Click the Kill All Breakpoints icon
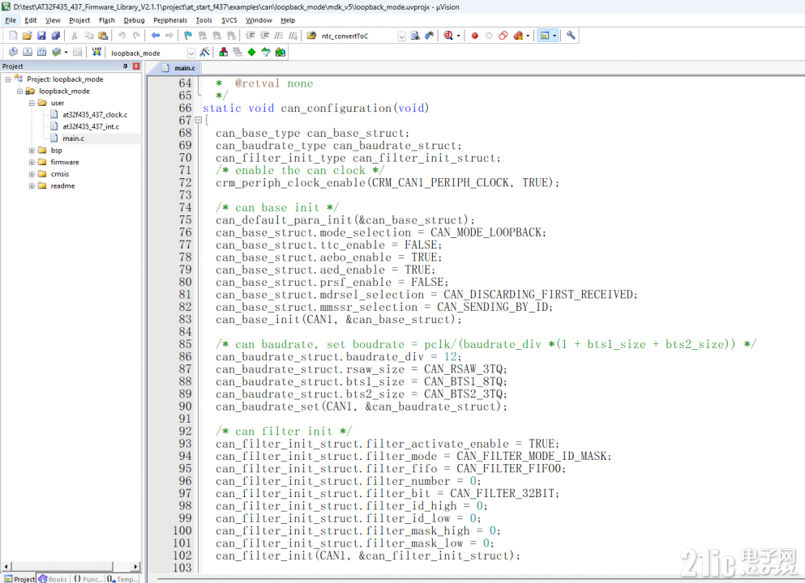Viewport: 805px width, 583px height. click(x=519, y=36)
